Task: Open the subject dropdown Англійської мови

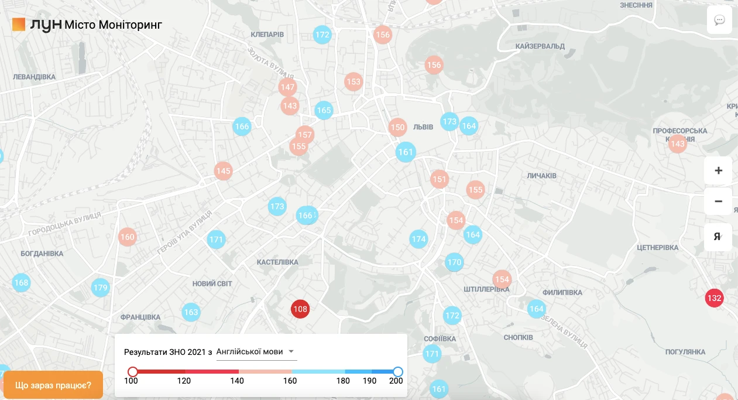Action: coord(250,352)
